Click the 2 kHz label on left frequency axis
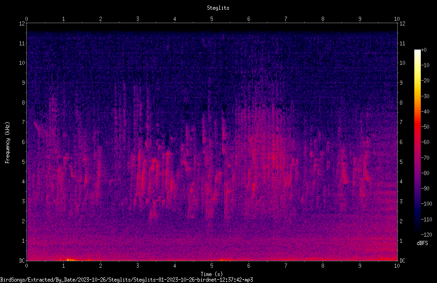Viewport: 437px width, 283px height. point(24,221)
